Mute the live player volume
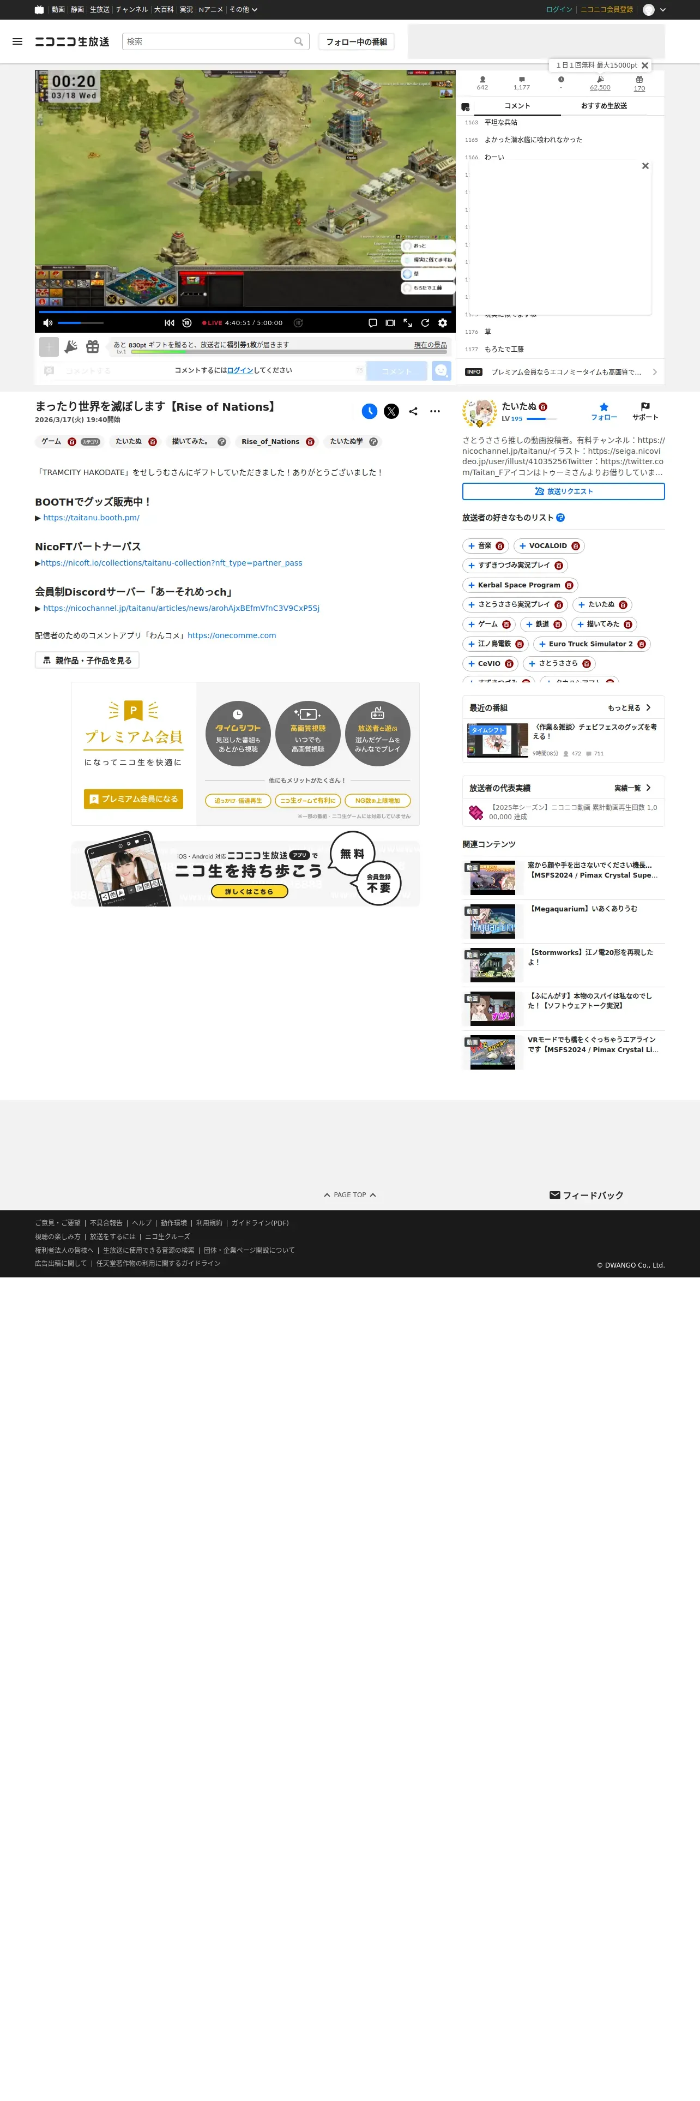Screen dimensions: 700x2101 tap(47, 323)
